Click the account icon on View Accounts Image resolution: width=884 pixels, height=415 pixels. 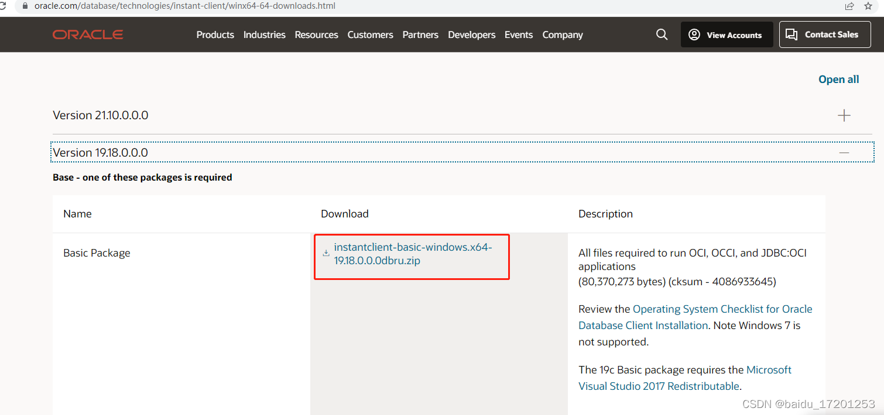click(694, 34)
